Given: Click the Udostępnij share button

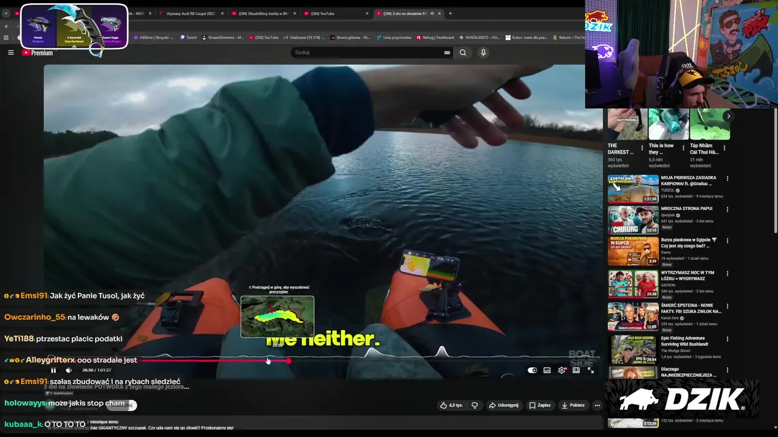Looking at the screenshot, I should (x=503, y=405).
